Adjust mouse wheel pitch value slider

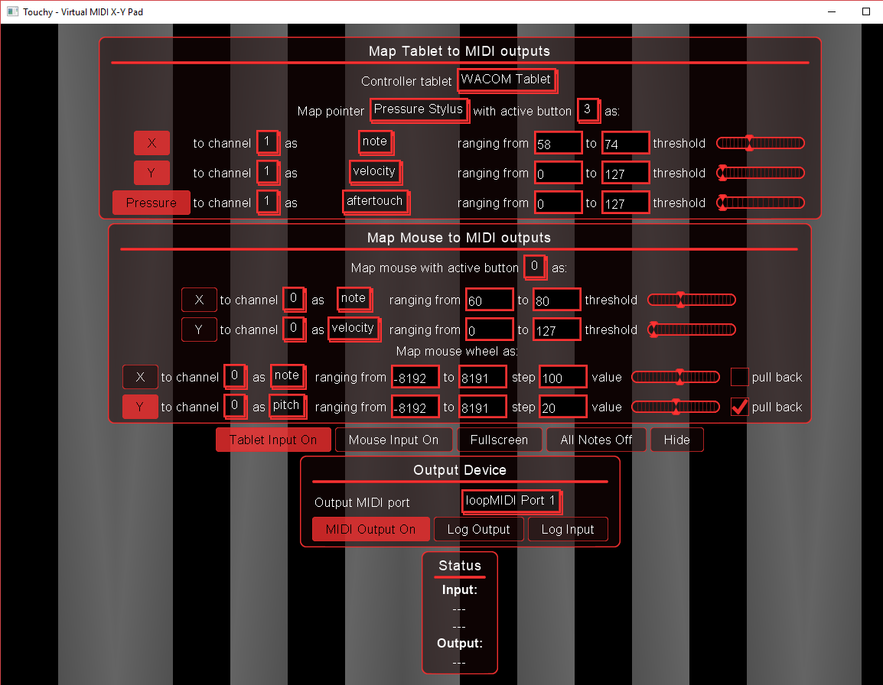tap(676, 407)
